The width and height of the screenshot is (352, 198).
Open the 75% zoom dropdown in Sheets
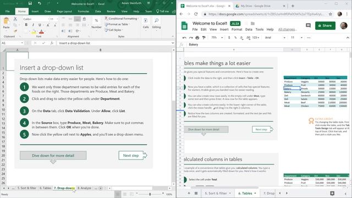click(x=217, y=37)
